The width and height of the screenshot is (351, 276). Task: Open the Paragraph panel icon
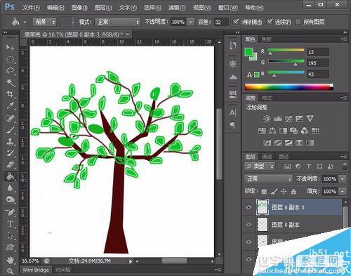pos(232,125)
